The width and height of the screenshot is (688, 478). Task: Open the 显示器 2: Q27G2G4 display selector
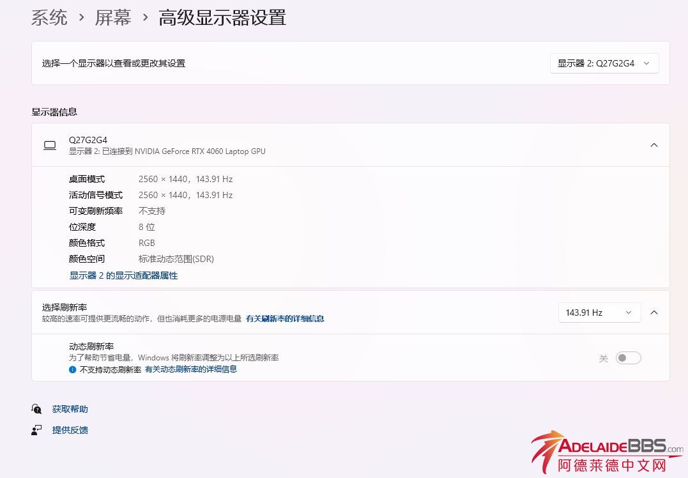pyautogui.click(x=604, y=63)
